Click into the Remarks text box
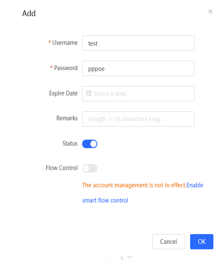Viewport: 218px width, 260px height. (138, 119)
